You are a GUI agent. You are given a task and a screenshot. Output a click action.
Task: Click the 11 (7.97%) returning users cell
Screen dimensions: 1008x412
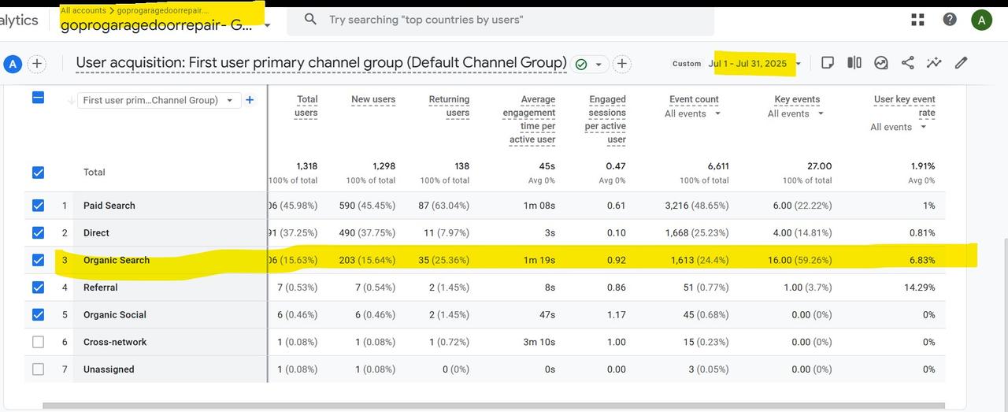(x=446, y=233)
